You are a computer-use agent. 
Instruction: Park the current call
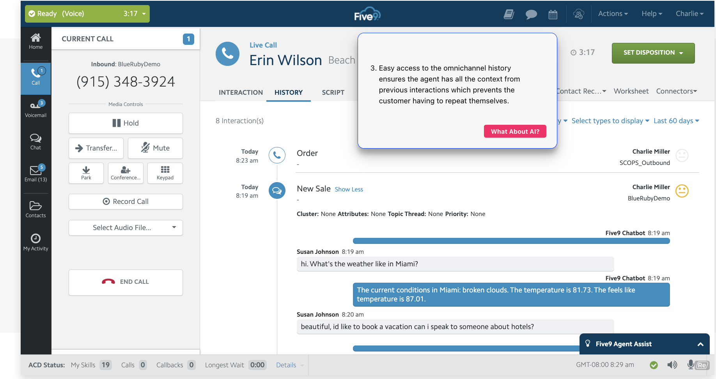(x=86, y=173)
